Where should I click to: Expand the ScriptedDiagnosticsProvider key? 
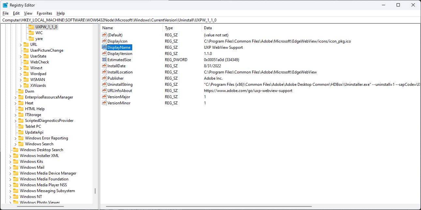pos(15,121)
